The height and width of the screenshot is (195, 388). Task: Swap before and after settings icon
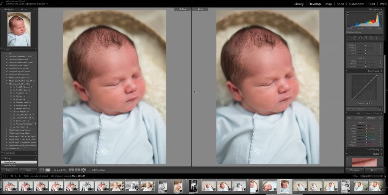(x=84, y=170)
